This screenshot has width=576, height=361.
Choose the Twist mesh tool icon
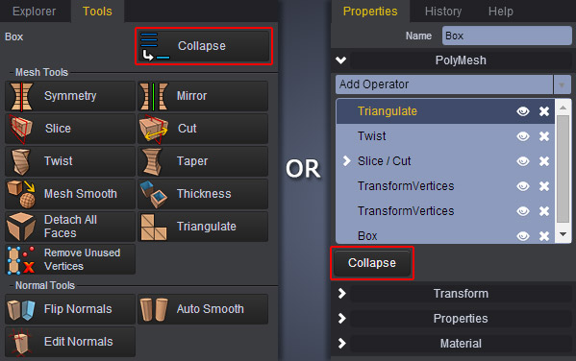pyautogui.click(x=21, y=161)
